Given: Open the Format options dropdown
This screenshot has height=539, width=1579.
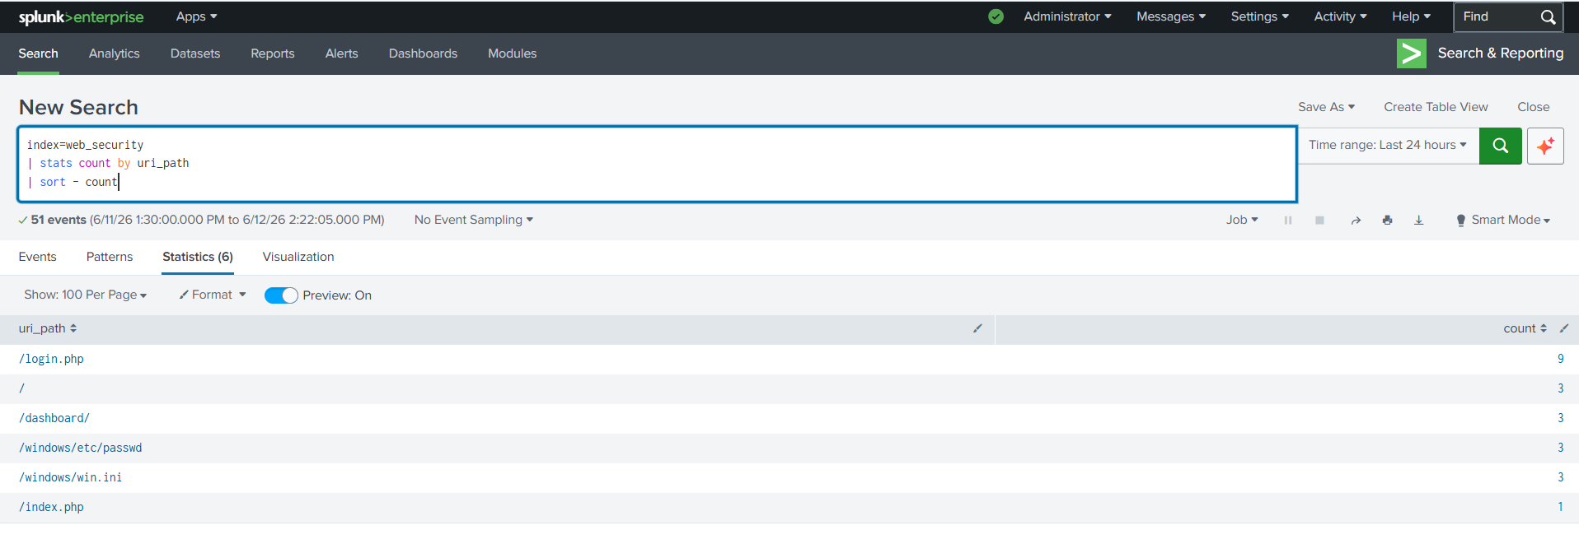Looking at the screenshot, I should coord(213,295).
